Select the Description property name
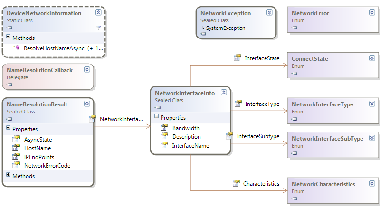The image size is (380, 208). pos(187,137)
